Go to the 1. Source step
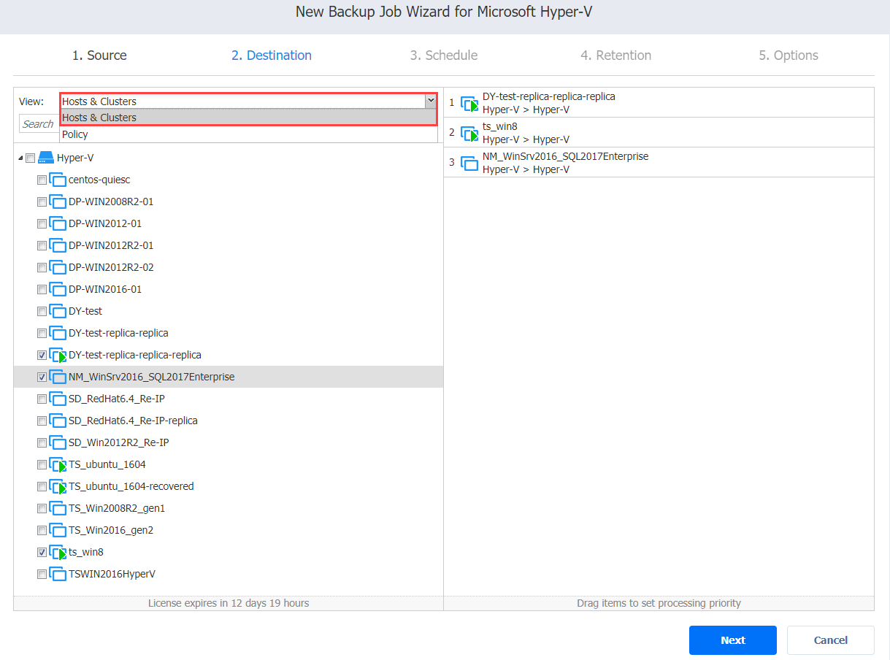The image size is (890, 660). click(x=99, y=55)
